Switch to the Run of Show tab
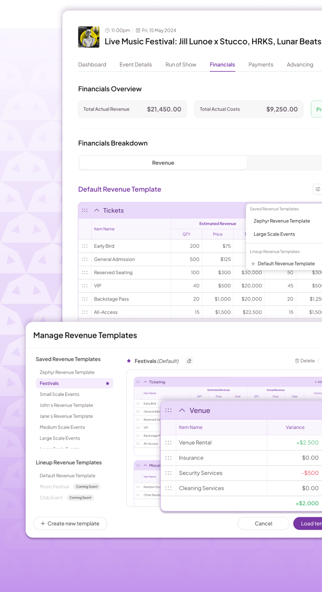Image resolution: width=322 pixels, height=592 pixels. tap(181, 65)
